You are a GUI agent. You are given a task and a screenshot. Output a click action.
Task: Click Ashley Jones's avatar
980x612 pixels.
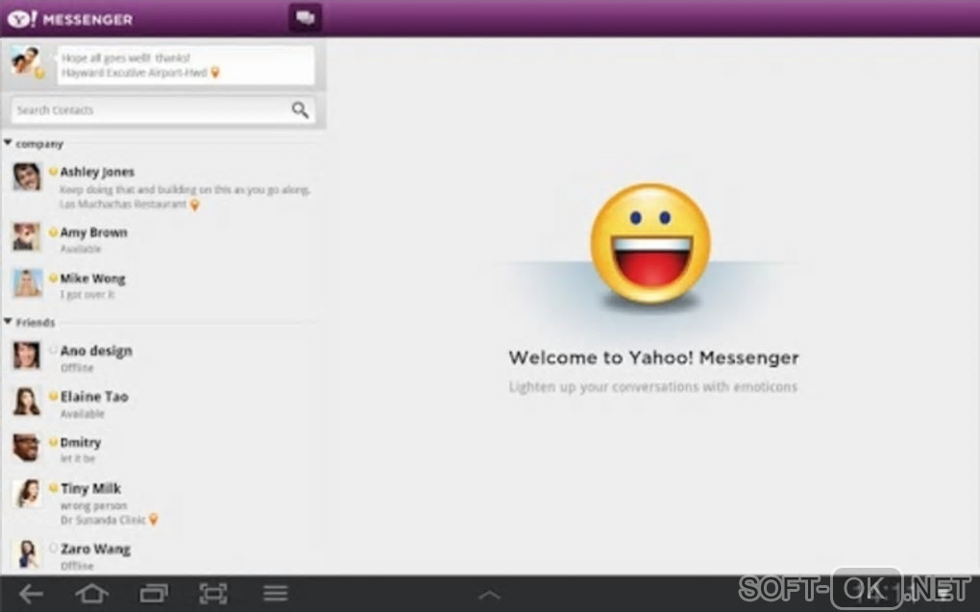click(x=27, y=177)
